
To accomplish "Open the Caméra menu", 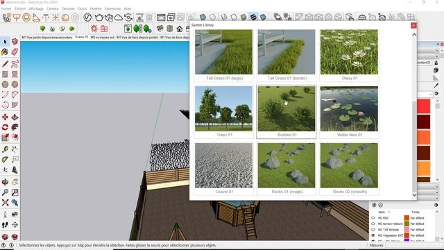I will 53,9.
